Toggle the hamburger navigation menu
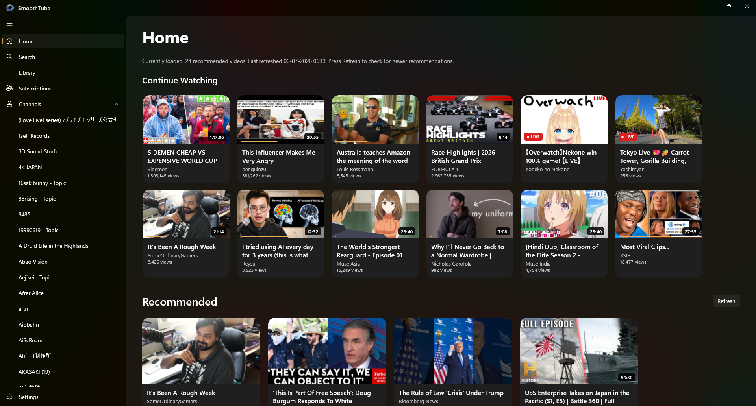 click(9, 25)
